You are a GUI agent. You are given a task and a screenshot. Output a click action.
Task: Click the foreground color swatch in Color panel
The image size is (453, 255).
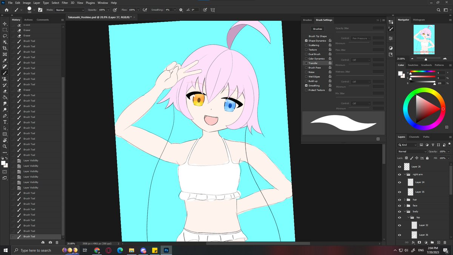[x=400, y=73]
